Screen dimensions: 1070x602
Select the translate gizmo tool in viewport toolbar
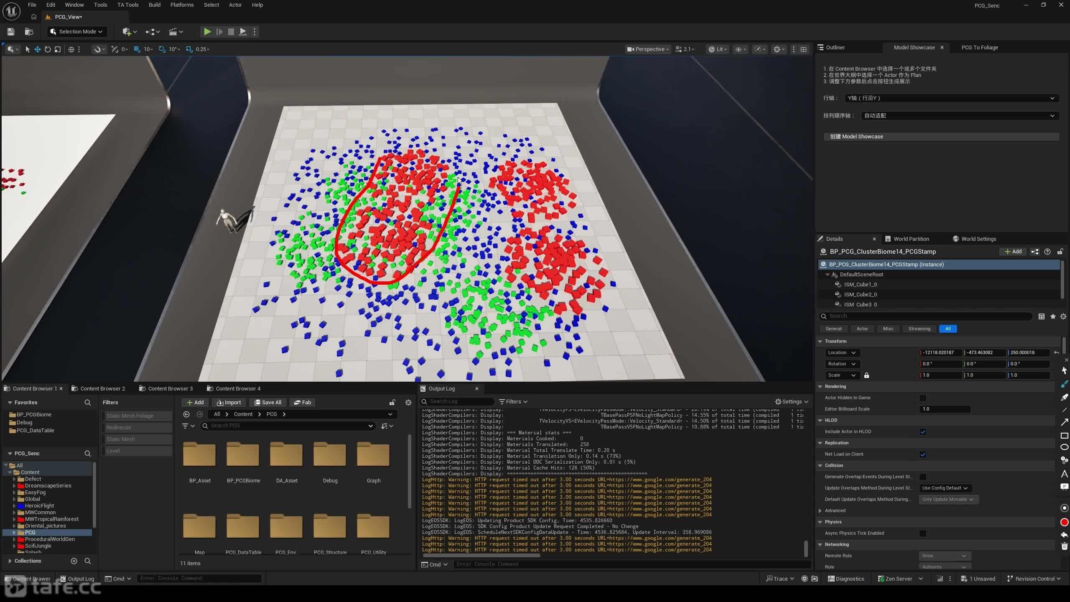tap(37, 49)
